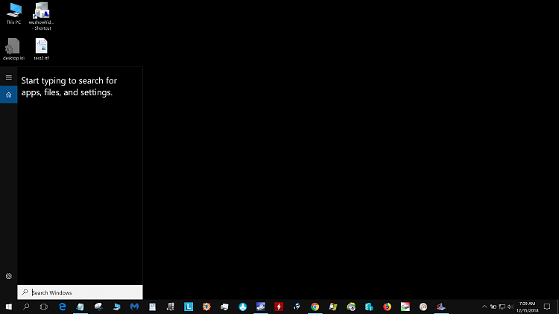Select the Home icon in search panel
The width and height of the screenshot is (559, 314).
8,94
